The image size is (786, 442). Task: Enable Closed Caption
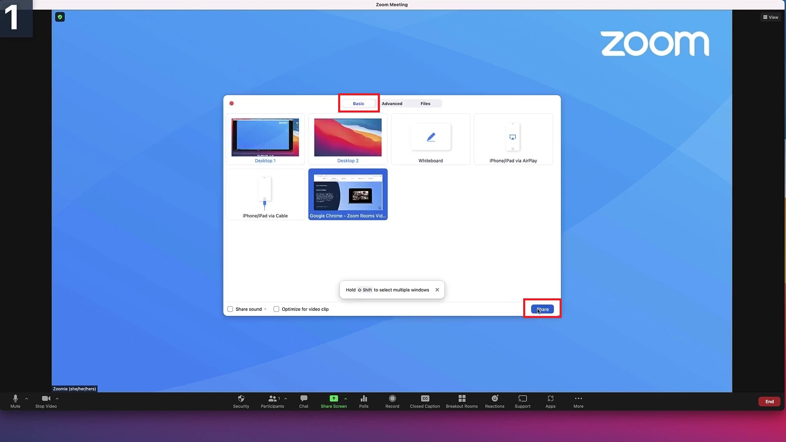(x=425, y=401)
